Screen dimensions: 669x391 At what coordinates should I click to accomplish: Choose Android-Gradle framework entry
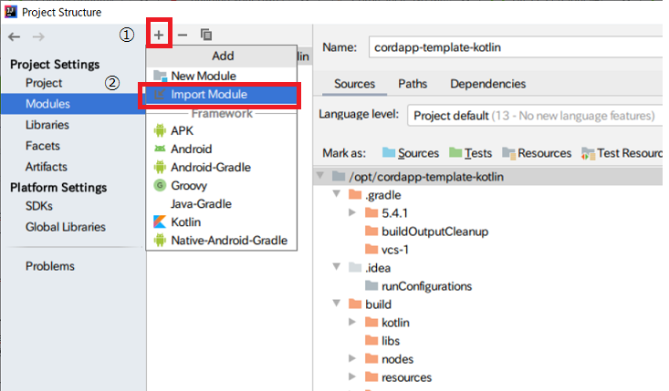pos(222,167)
